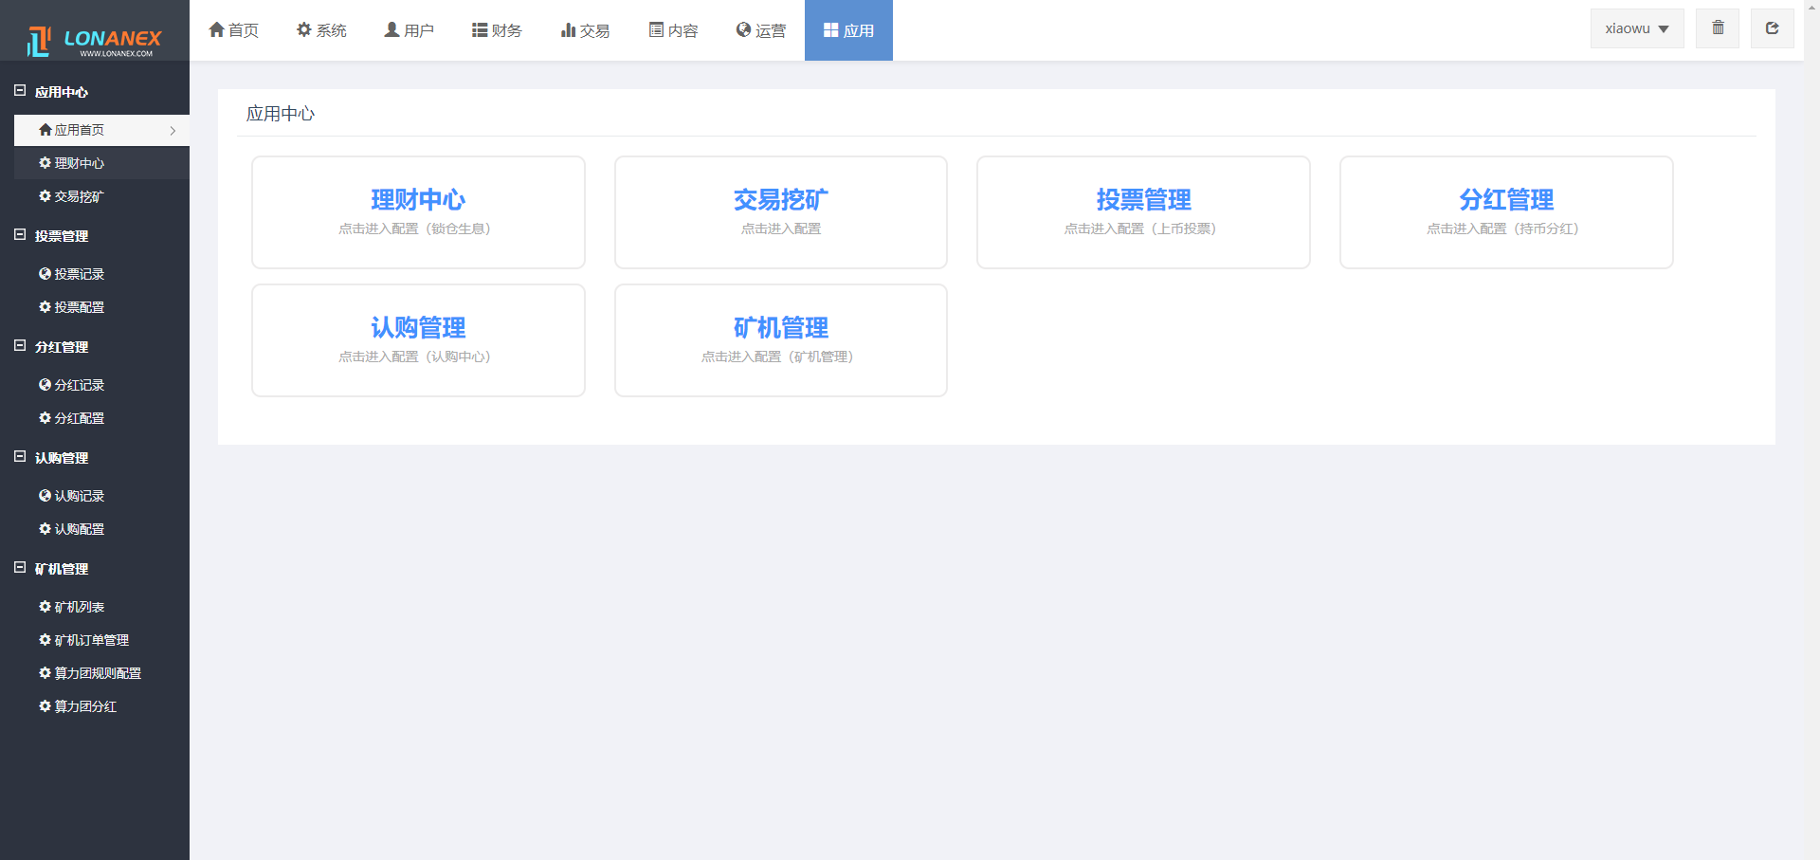Viewport: 1820px width, 860px height.
Task: Click the globe icon beside 认购记录
Action: (45, 496)
